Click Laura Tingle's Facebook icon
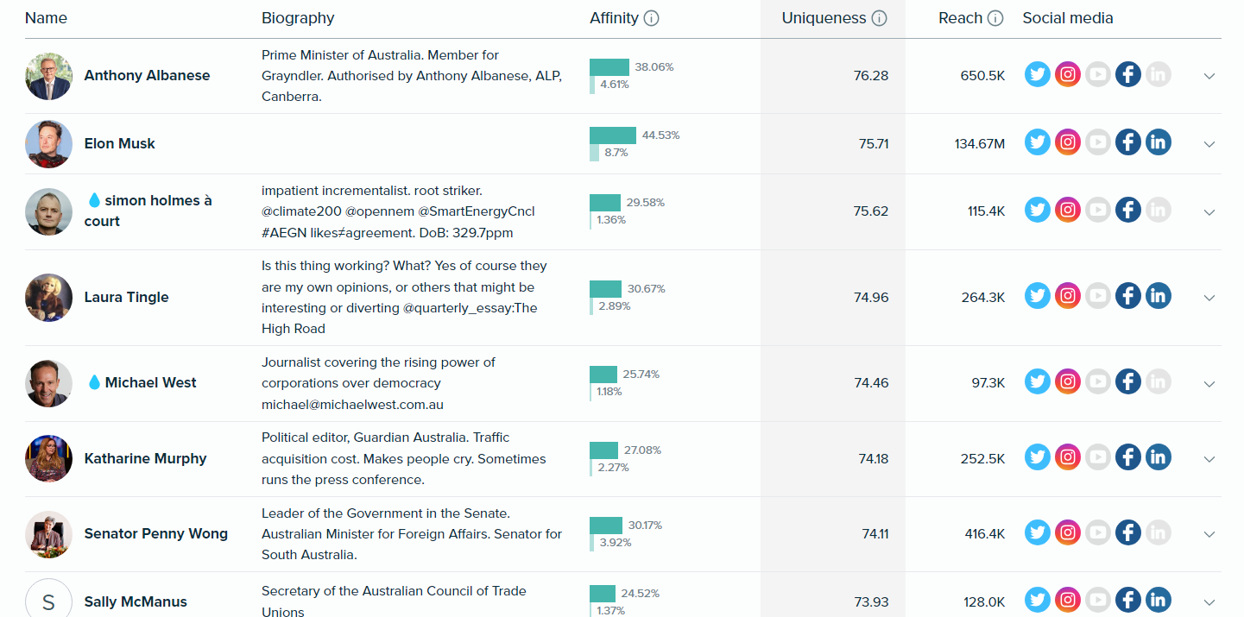1244x617 pixels. click(x=1128, y=296)
